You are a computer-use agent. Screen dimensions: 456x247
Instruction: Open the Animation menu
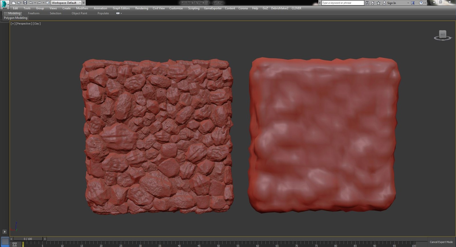pyautogui.click(x=100, y=8)
